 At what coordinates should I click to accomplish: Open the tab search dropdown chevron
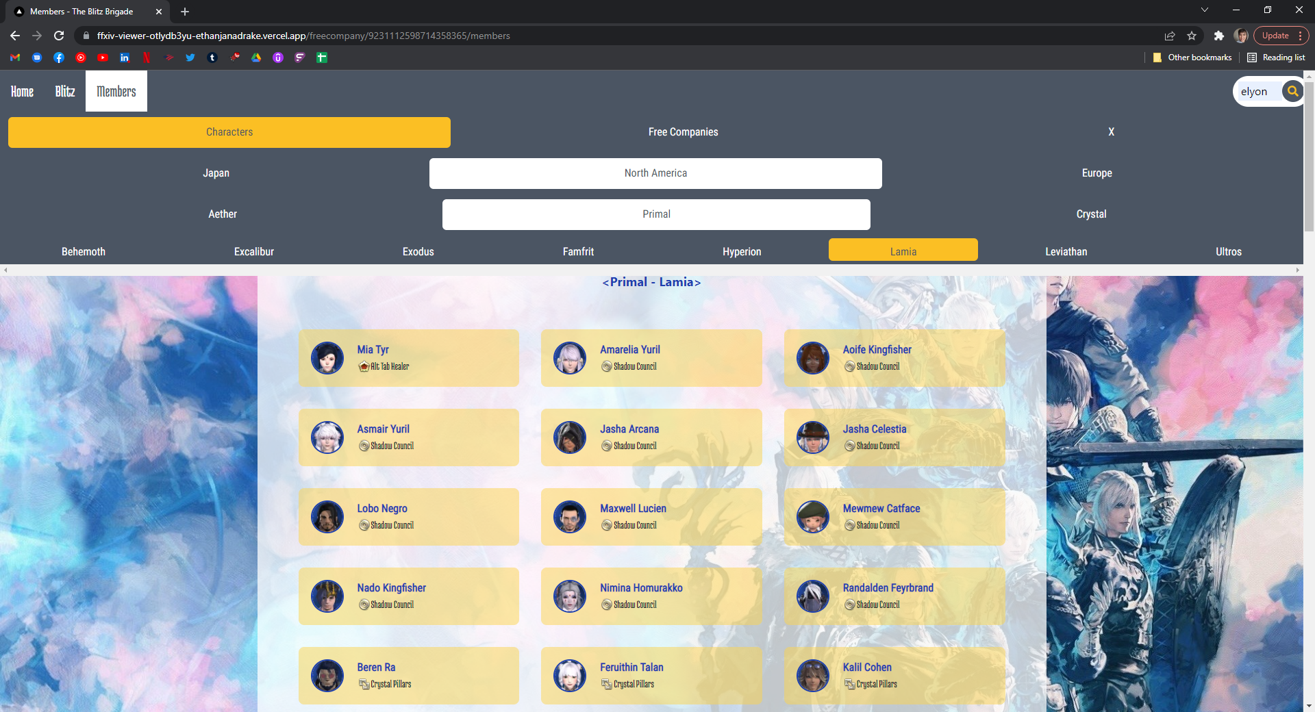coord(1205,10)
